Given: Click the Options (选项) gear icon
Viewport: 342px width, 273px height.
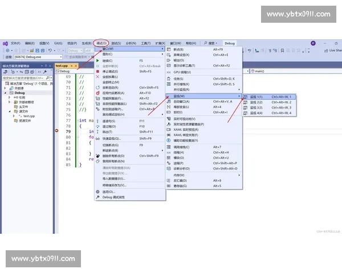Looking at the screenshot, I should point(97,191).
